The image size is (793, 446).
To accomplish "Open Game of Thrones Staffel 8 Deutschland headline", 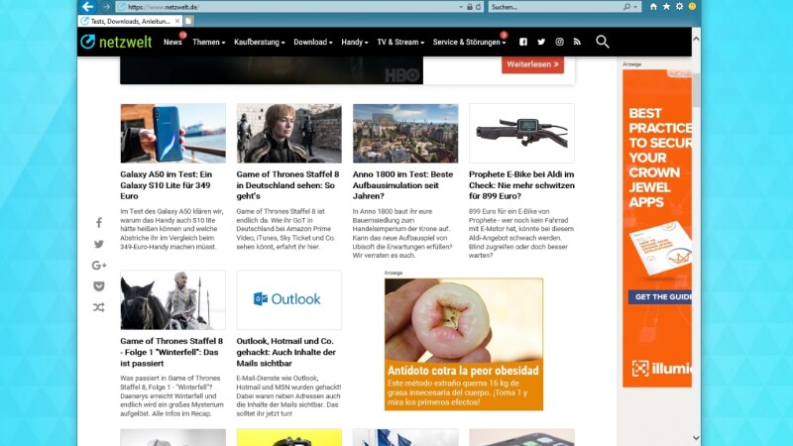I will (287, 185).
